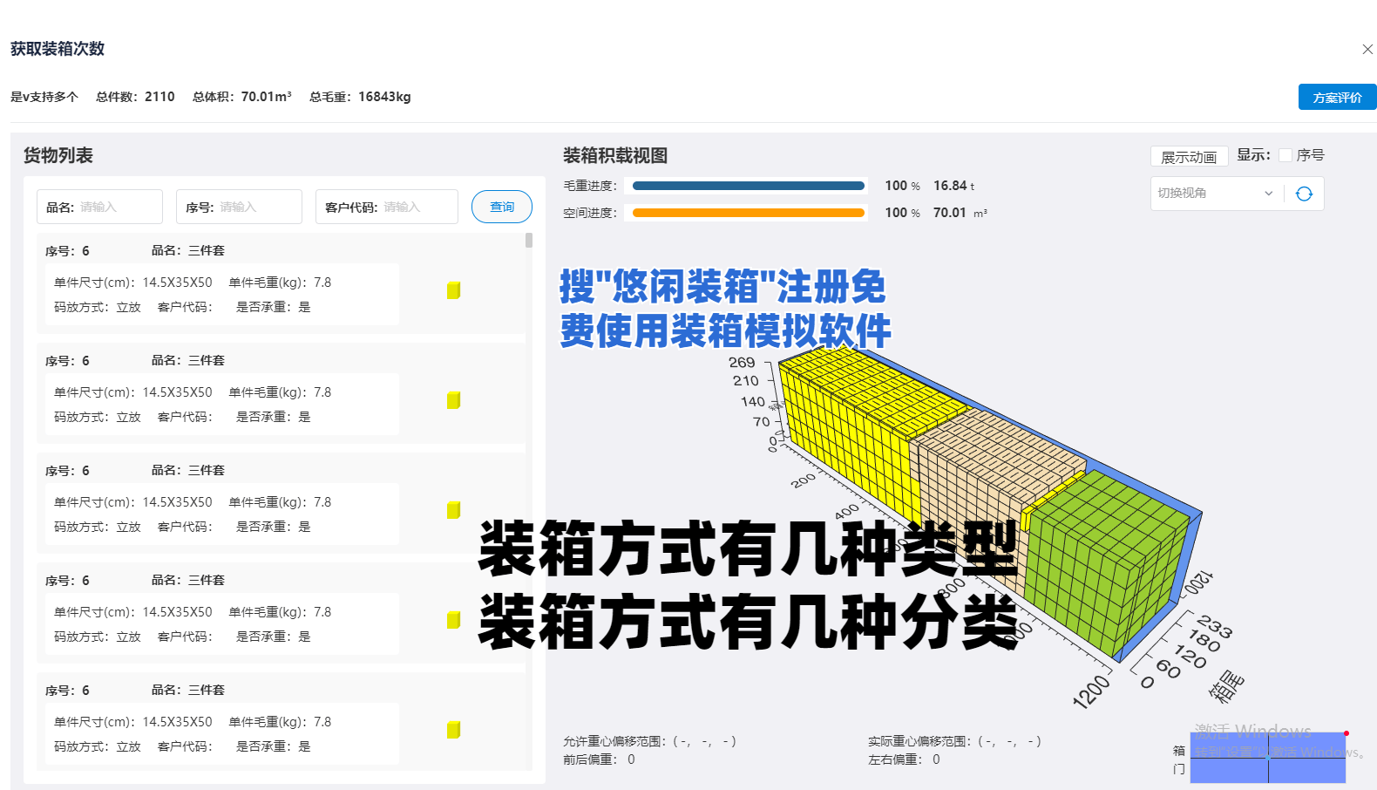1377x790 pixels.
Task: Focus the 序号 input field
Action: [239, 207]
